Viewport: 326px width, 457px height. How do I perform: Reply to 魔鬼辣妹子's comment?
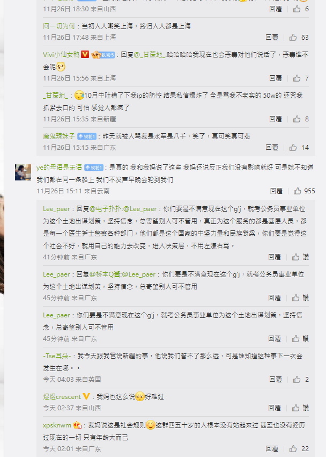tap(272, 148)
